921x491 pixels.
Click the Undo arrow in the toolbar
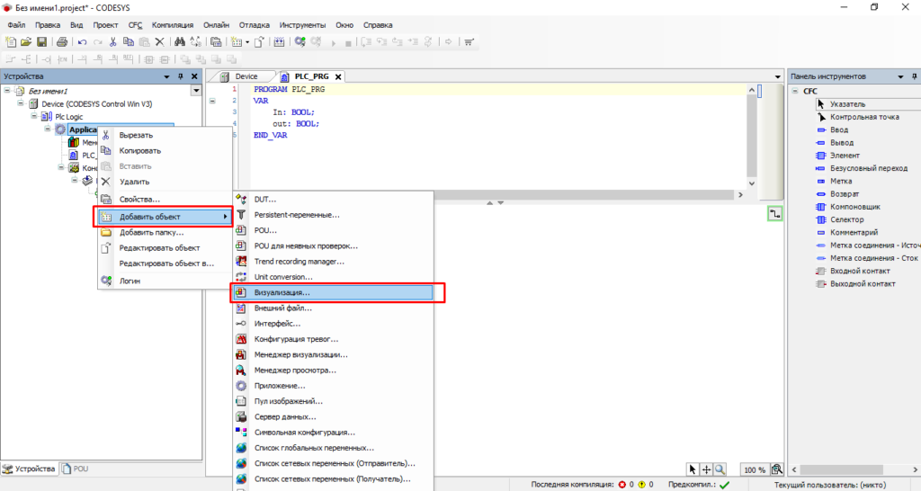(83, 42)
